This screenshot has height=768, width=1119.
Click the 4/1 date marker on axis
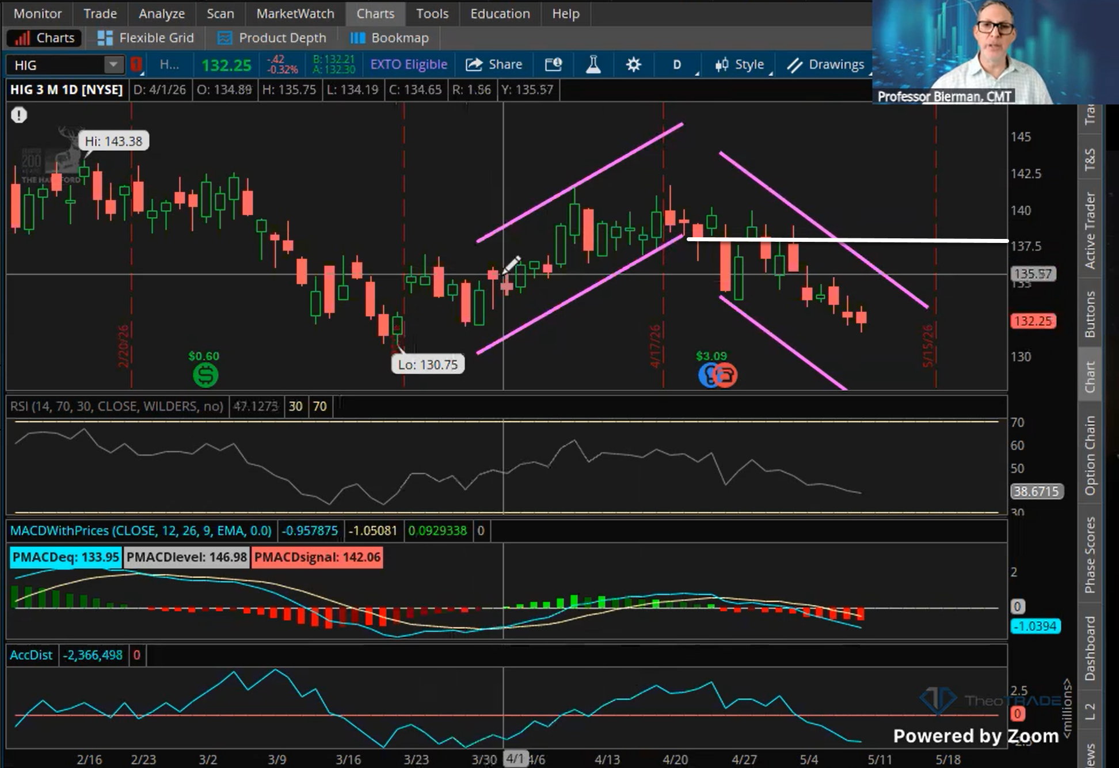click(x=515, y=759)
